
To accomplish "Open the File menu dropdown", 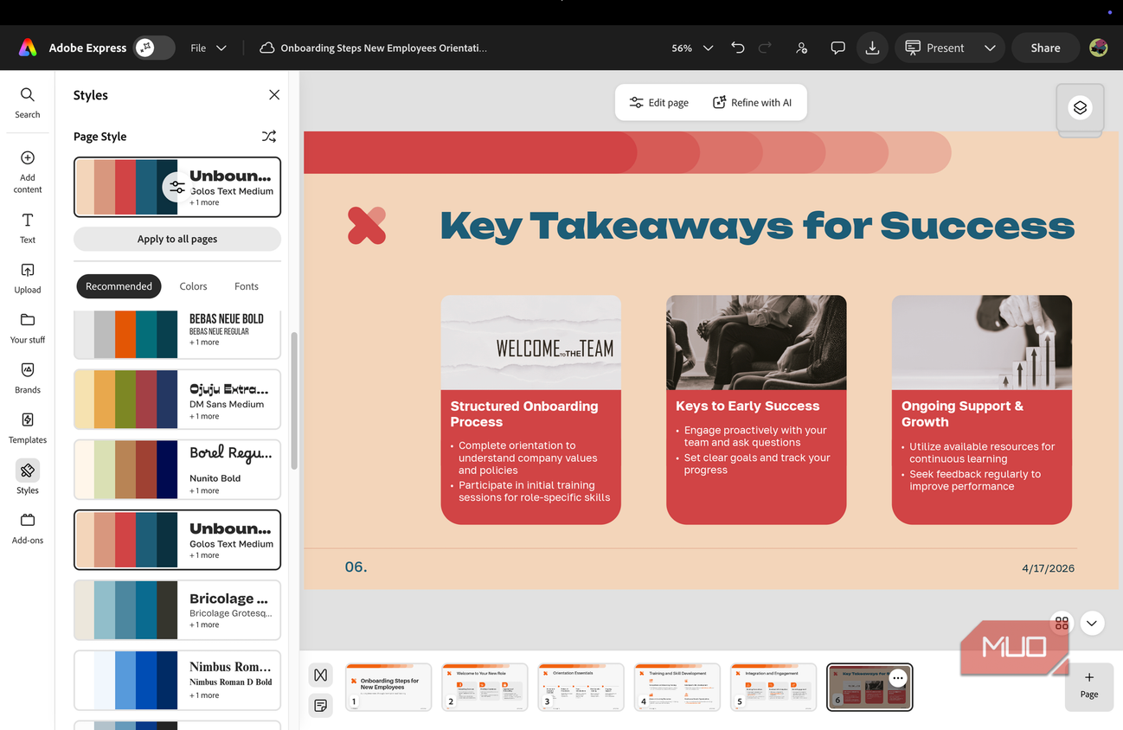I will pyautogui.click(x=209, y=48).
